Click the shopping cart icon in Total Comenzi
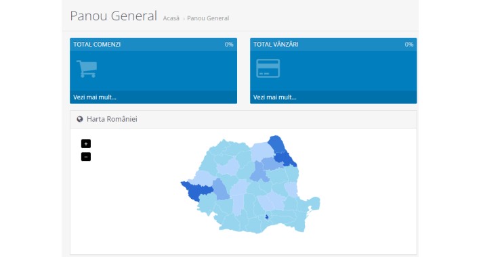 pos(87,68)
